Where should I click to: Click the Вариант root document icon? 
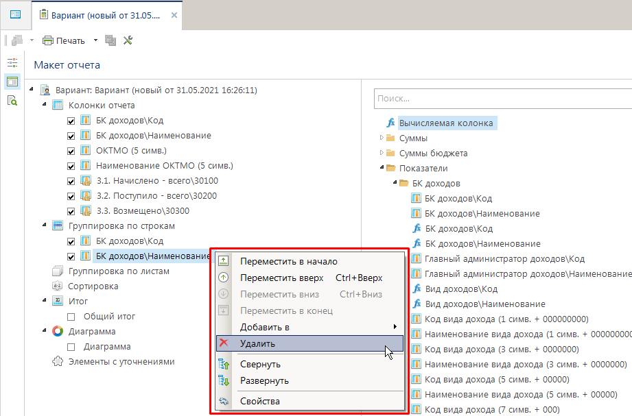pyautogui.click(x=45, y=90)
